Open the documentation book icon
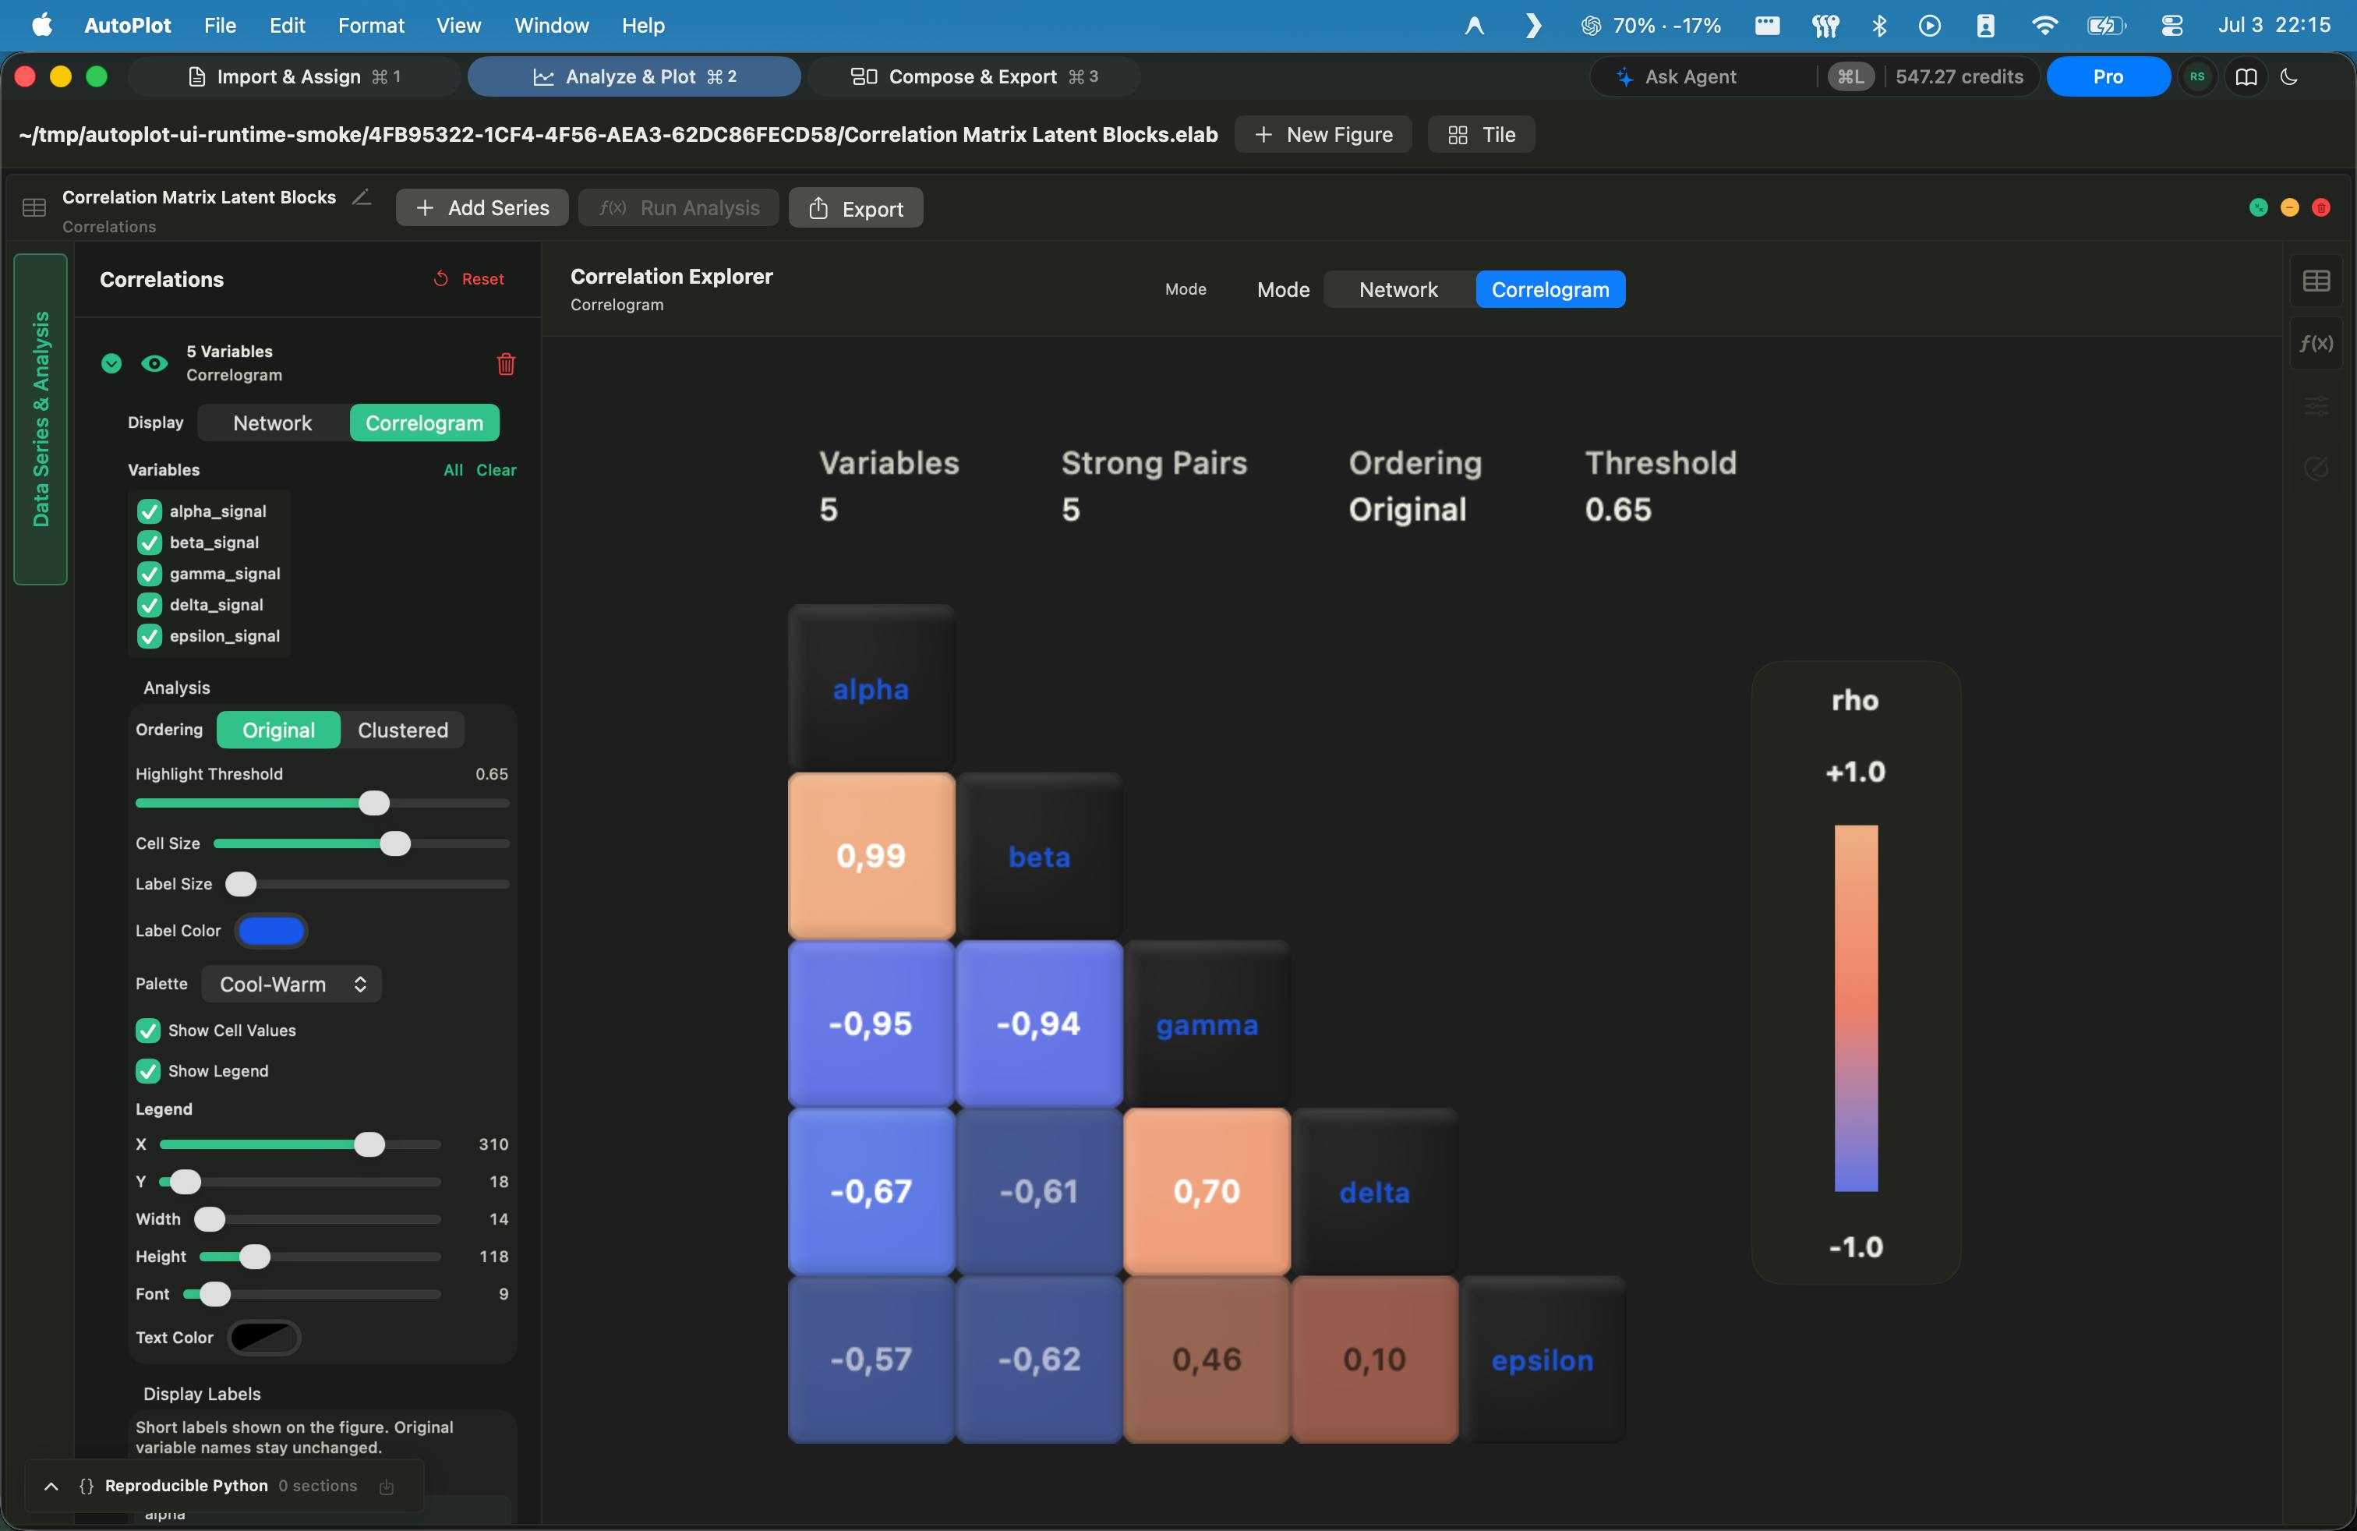Image resolution: width=2357 pixels, height=1531 pixels. 2246,76
